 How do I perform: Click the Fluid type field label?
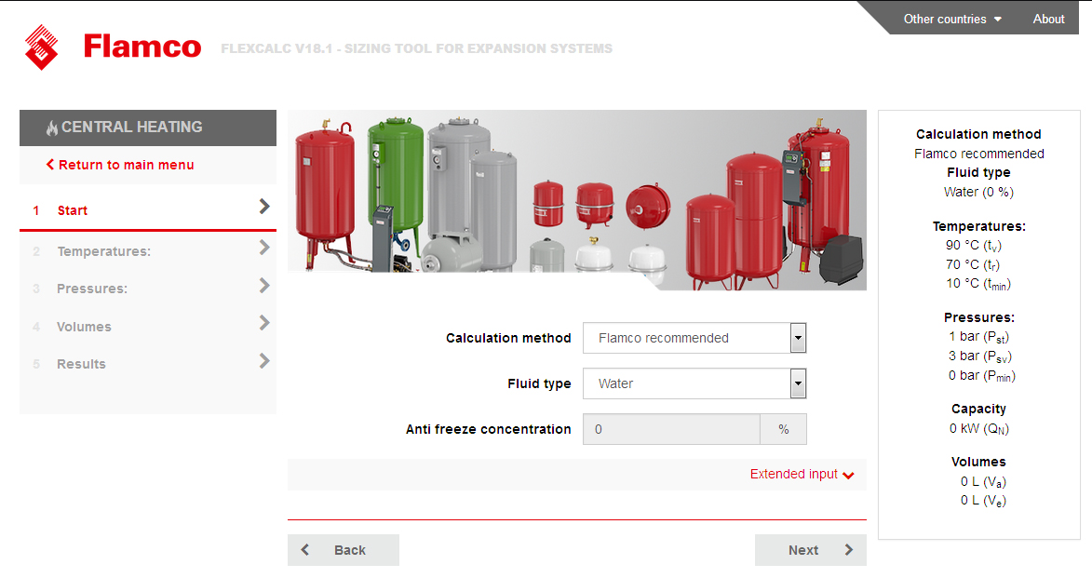(x=539, y=383)
